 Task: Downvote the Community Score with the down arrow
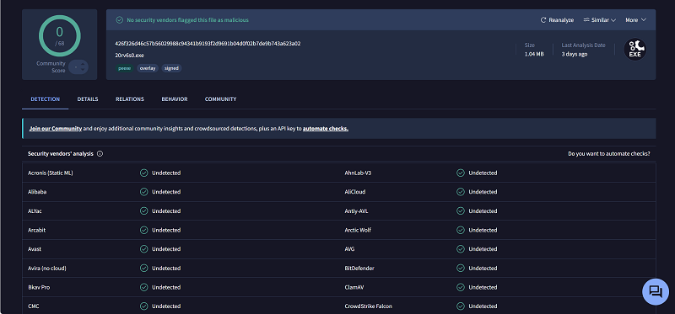tap(82, 70)
